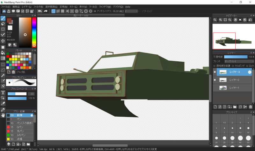Activate the Hand pan tool
Screen dimensions: 255x151
pyautogui.click(x=3, y=115)
